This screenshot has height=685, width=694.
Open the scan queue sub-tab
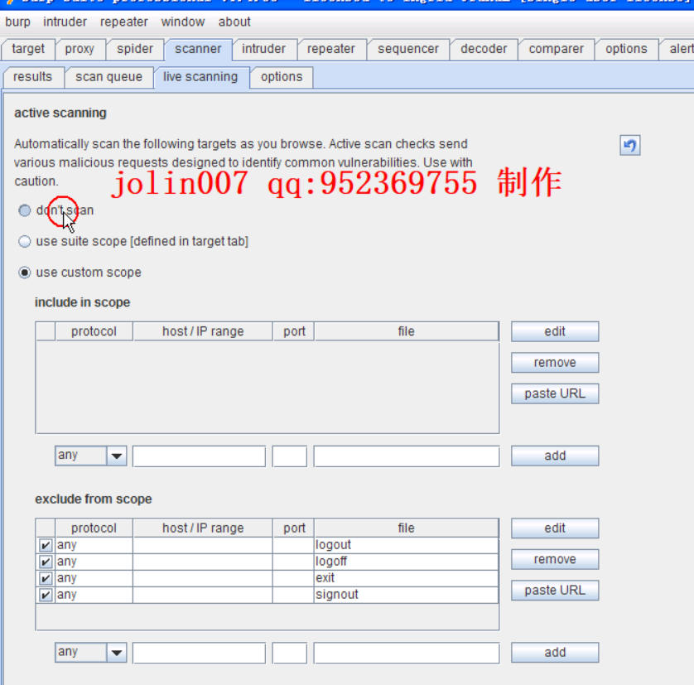108,77
